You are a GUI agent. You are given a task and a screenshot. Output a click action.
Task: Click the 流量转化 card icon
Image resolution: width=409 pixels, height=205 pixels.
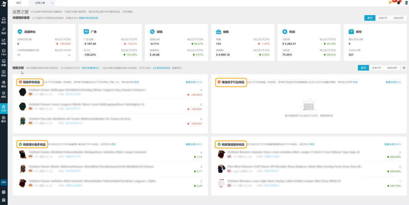click(x=20, y=31)
